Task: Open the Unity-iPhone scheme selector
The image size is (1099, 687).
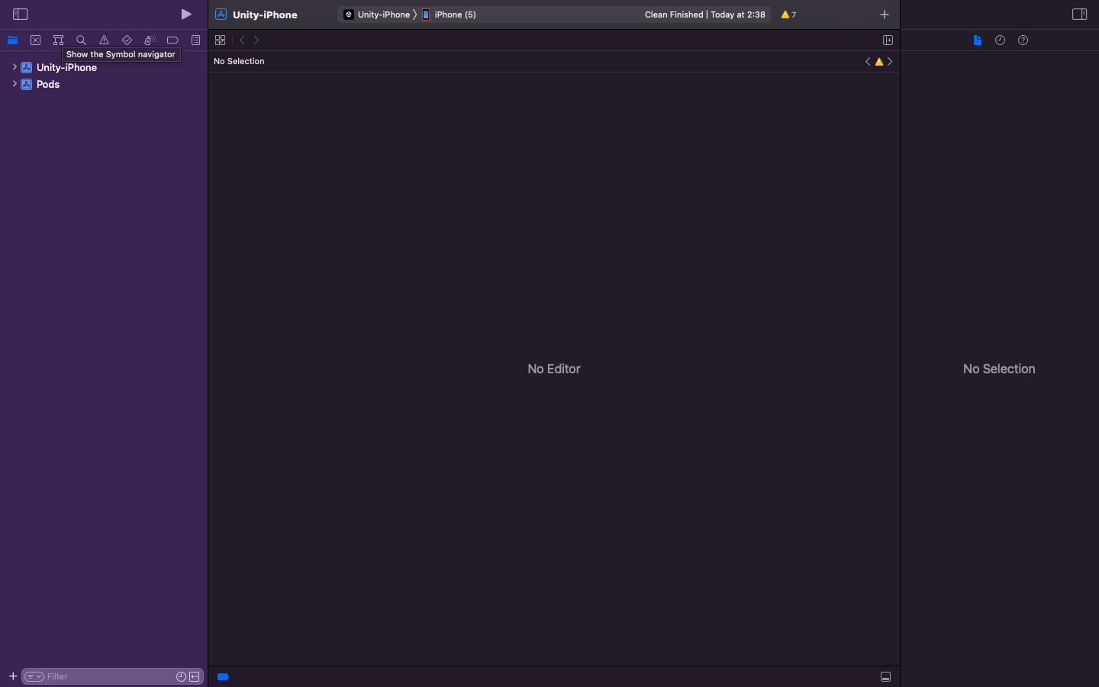Action: (378, 15)
